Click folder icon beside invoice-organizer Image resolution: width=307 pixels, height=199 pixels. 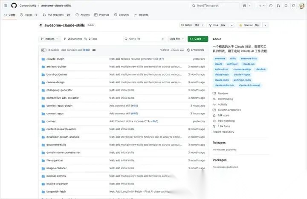[x=43, y=184]
